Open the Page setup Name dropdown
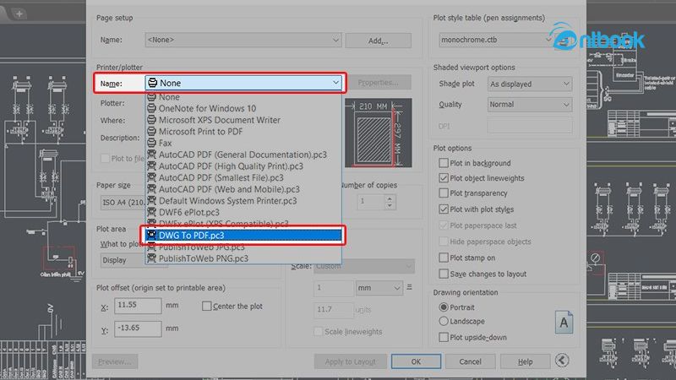This screenshot has height=380, width=676. point(243,40)
